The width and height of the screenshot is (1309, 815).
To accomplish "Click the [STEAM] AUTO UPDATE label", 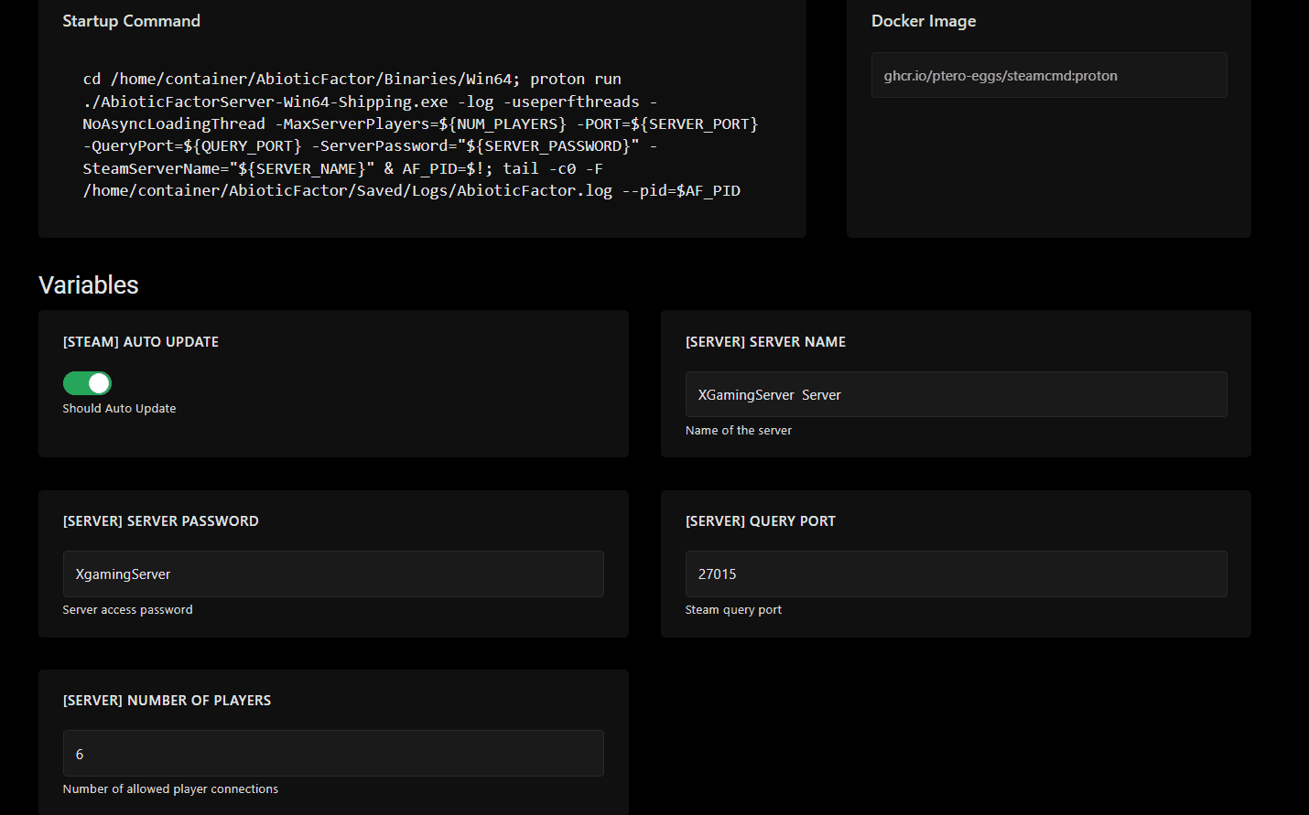I will coord(140,341).
